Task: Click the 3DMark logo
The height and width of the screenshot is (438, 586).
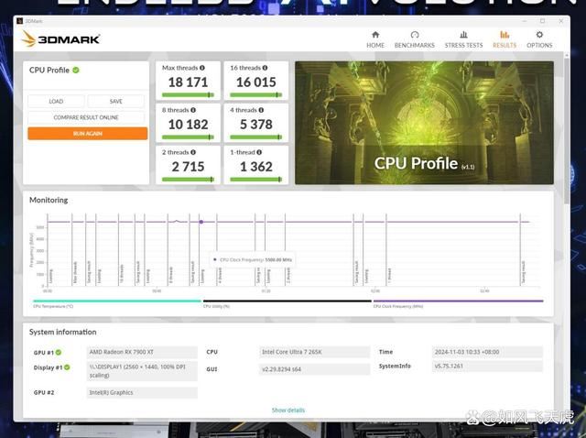Action: click(x=60, y=38)
